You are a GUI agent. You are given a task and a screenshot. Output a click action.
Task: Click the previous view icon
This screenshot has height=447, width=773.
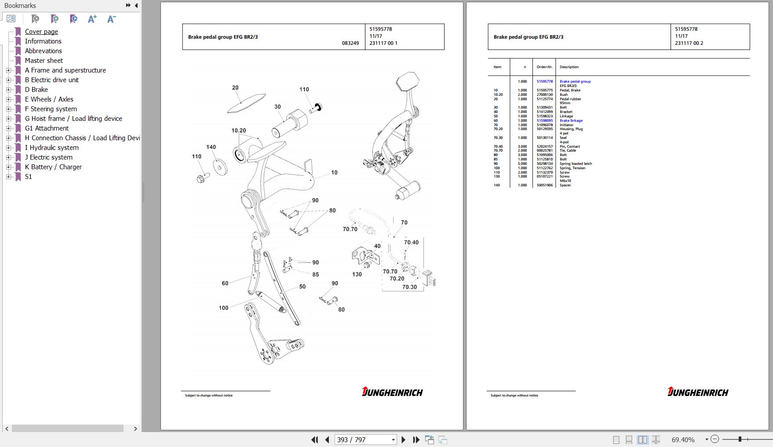tap(430, 440)
